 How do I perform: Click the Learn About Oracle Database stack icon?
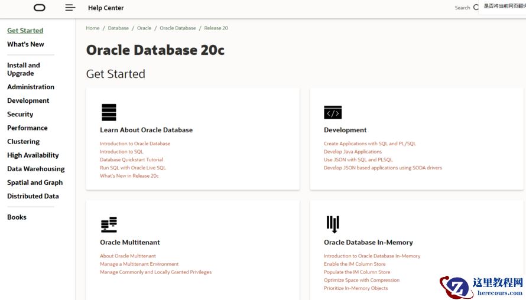click(x=109, y=112)
